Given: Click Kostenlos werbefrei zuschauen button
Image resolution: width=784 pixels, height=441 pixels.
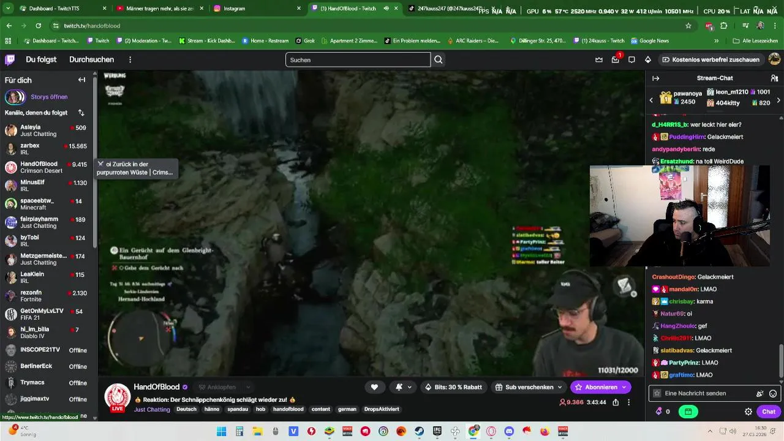Looking at the screenshot, I should [710, 59].
